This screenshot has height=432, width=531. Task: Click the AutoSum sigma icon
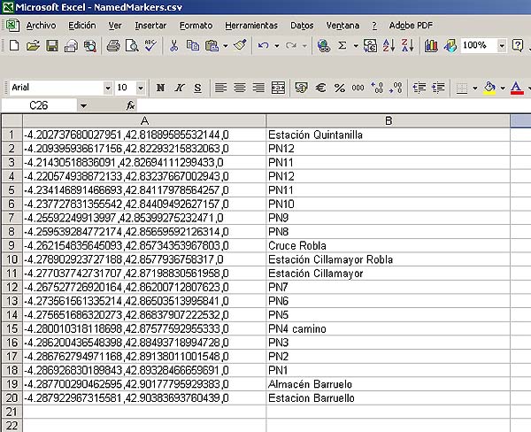click(342, 45)
